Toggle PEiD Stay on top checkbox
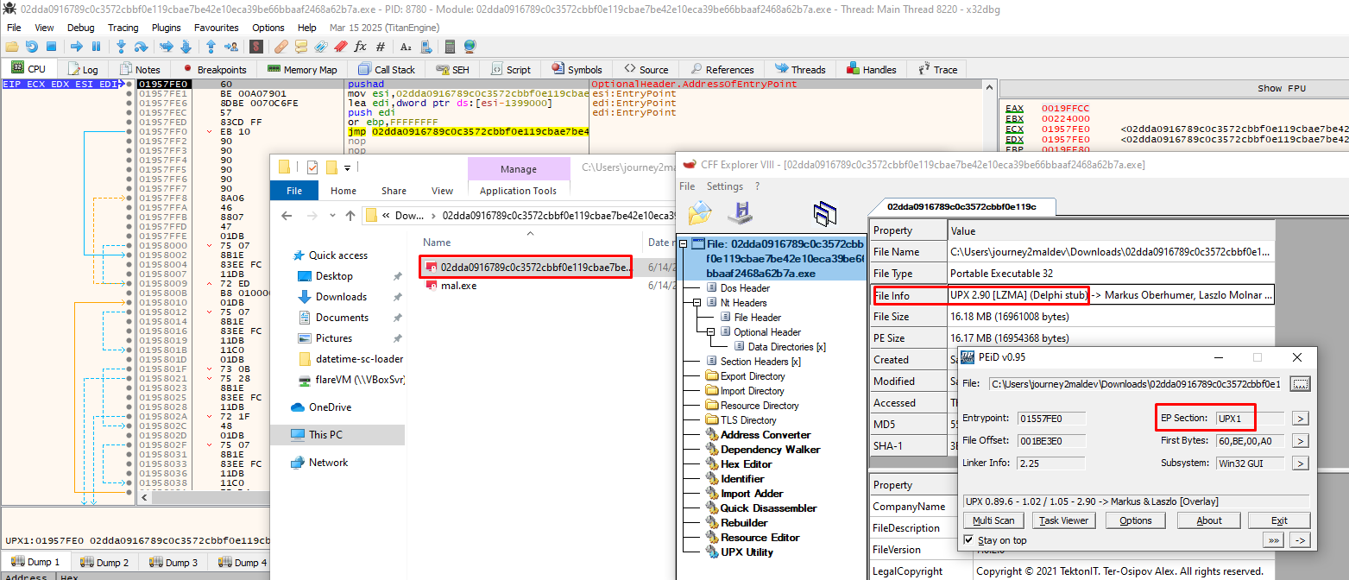 [969, 540]
